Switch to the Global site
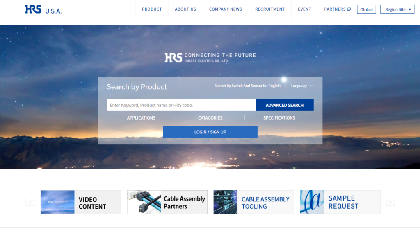 (x=366, y=9)
